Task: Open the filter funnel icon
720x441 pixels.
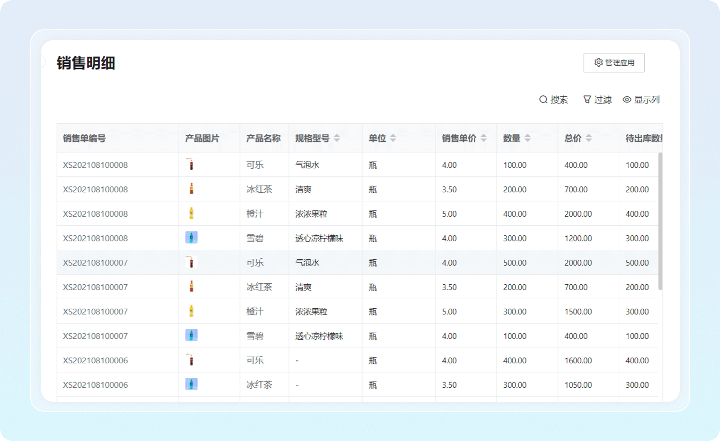Action: click(587, 100)
